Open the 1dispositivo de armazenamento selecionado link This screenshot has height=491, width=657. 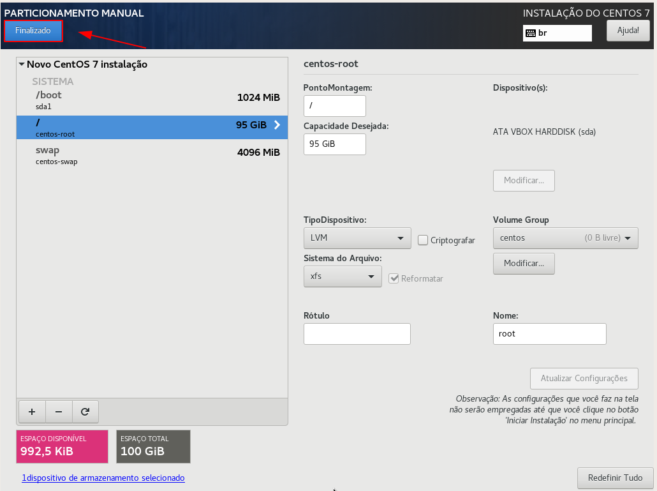[103, 478]
